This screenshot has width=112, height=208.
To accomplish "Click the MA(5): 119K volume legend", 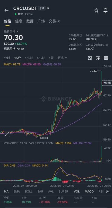I will point(63,143).
